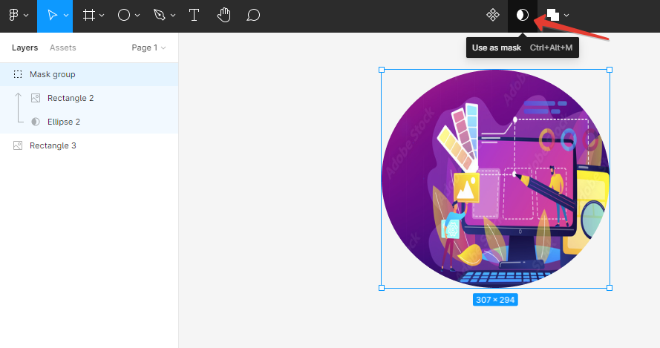Select the Frame tool
This screenshot has width=660, height=348.
pyautogui.click(x=88, y=15)
